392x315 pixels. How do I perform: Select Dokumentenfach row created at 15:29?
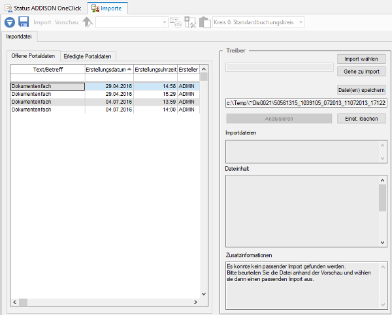coord(105,94)
